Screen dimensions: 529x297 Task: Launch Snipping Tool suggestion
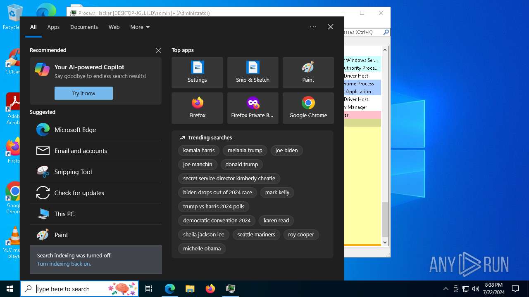(95, 172)
